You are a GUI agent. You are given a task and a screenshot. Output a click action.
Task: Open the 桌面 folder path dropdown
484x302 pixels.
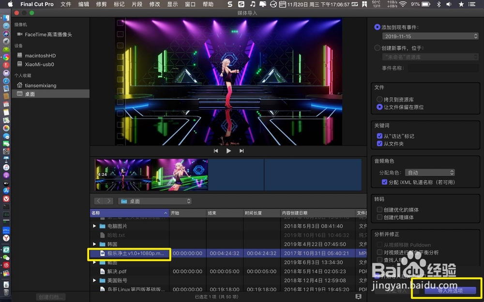click(x=155, y=201)
